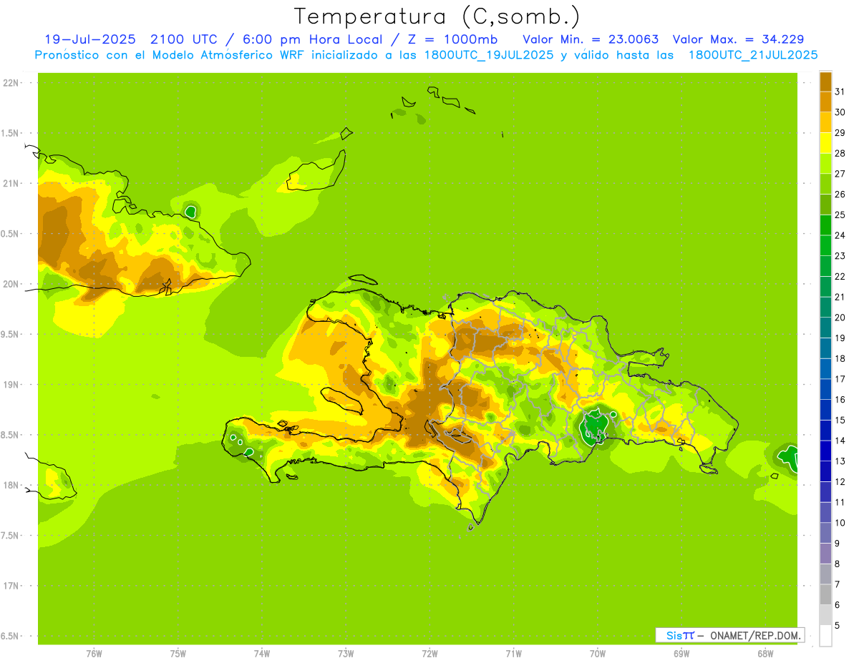Select the legend value "15"

tap(840, 420)
